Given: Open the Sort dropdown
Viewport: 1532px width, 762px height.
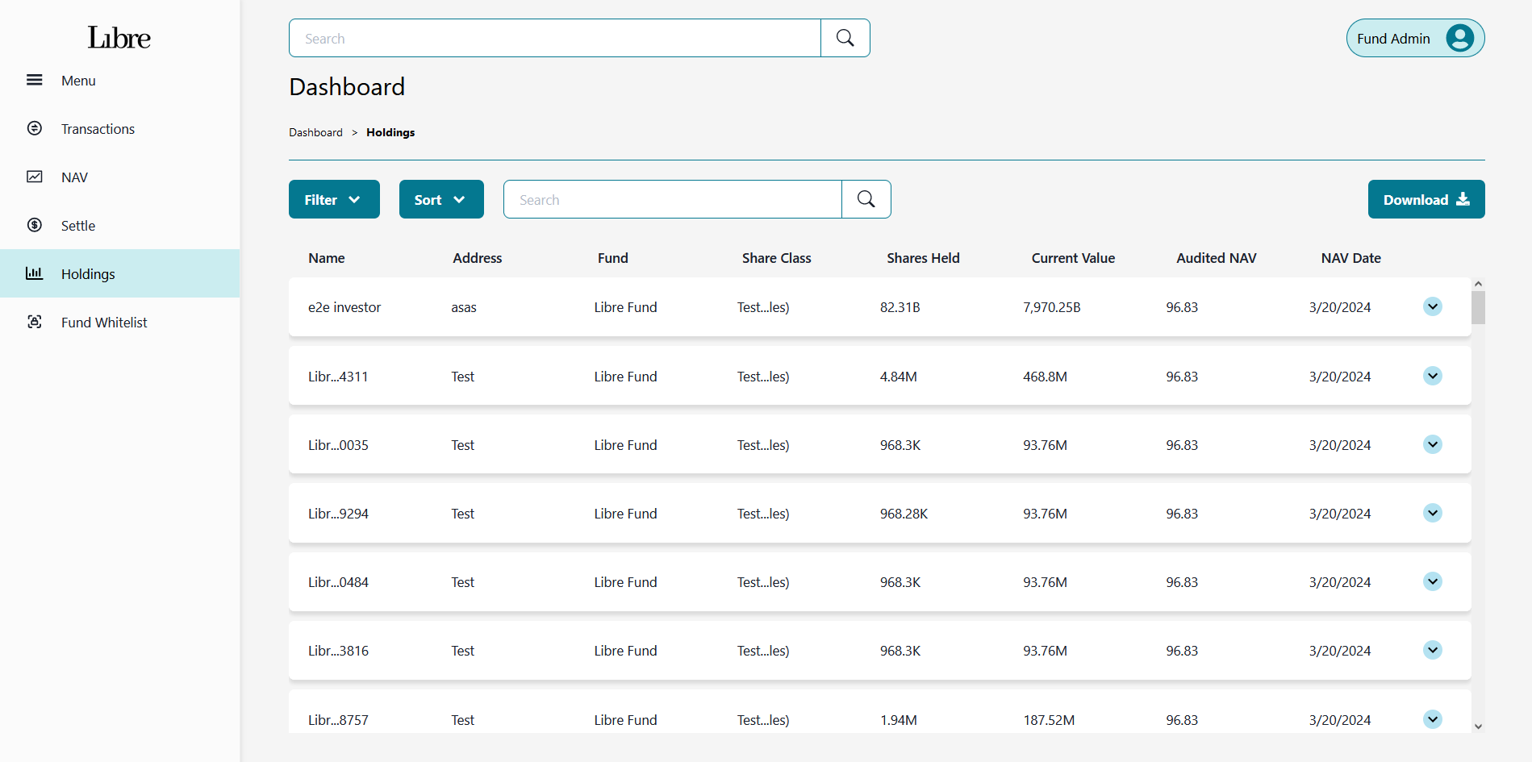Looking at the screenshot, I should 441,199.
